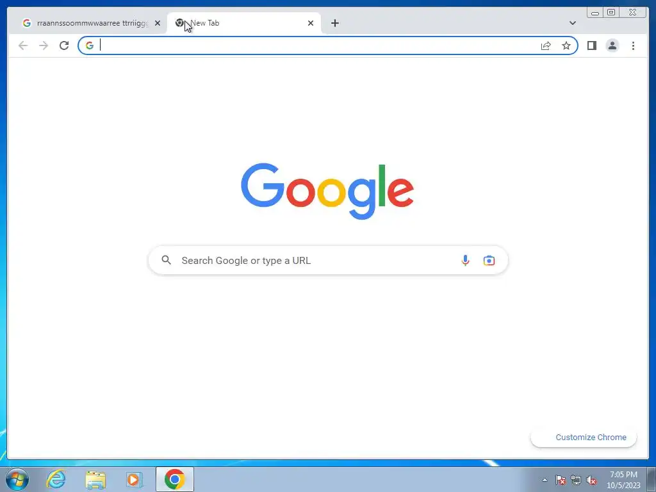
Task: Close the Chrome window
Action: click(633, 13)
